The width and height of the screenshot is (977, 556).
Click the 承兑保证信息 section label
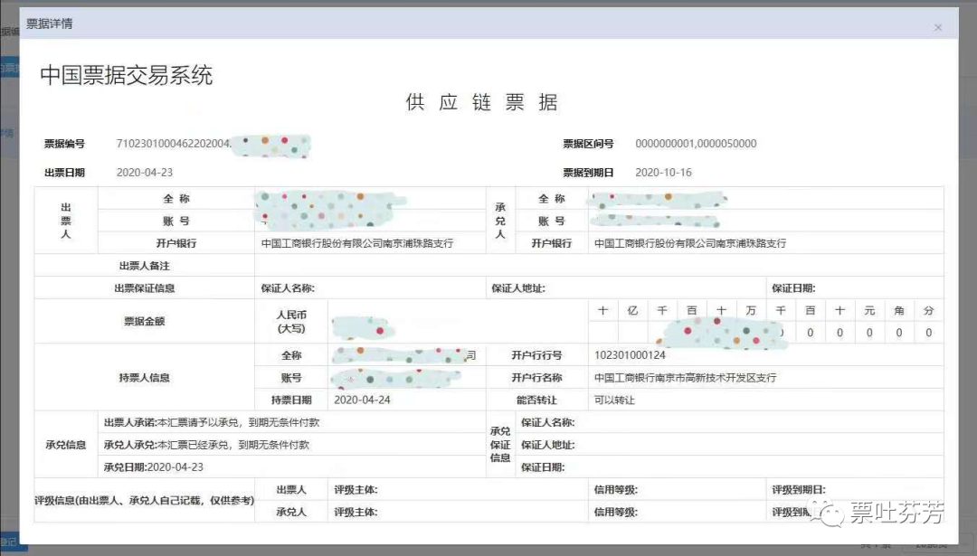click(x=500, y=445)
